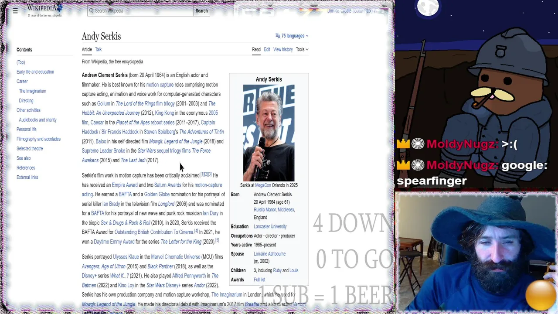Open the Baloo link
558x314 pixels.
click(101, 141)
